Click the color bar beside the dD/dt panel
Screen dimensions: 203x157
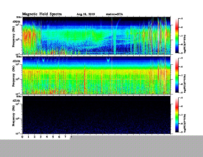177,75
